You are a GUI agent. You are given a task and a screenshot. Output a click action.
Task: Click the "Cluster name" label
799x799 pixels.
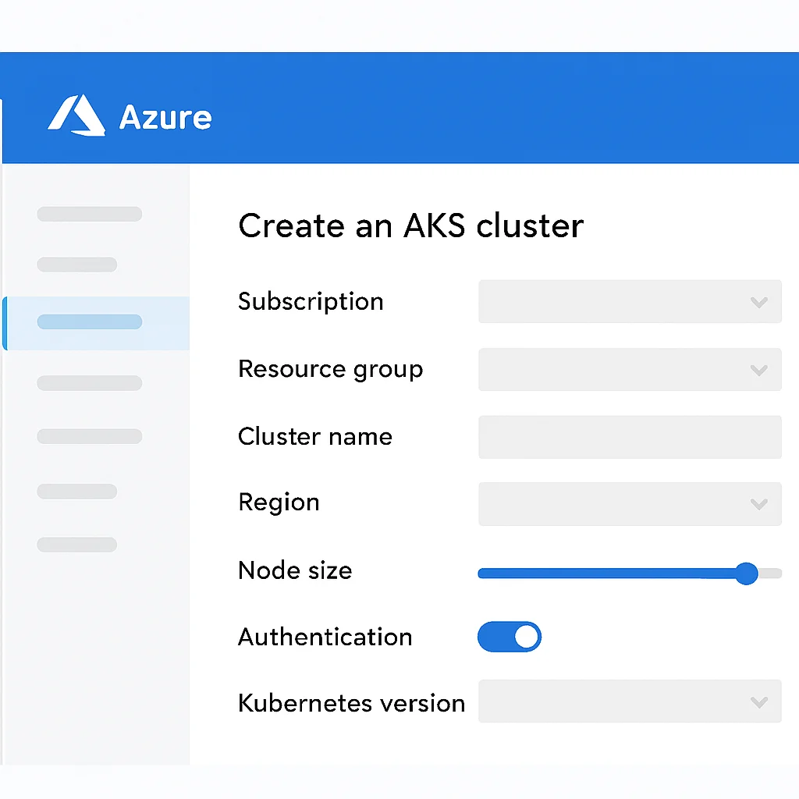coord(315,437)
